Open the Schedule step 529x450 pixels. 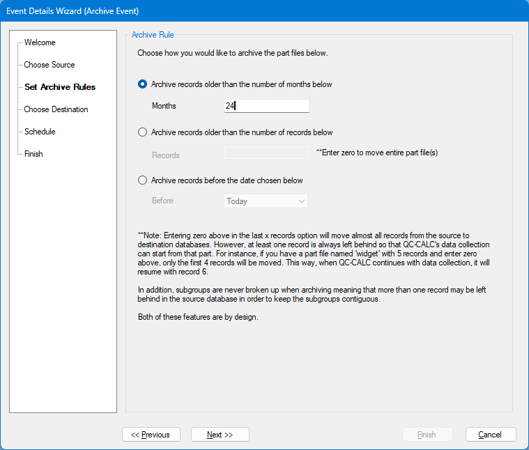click(x=40, y=132)
